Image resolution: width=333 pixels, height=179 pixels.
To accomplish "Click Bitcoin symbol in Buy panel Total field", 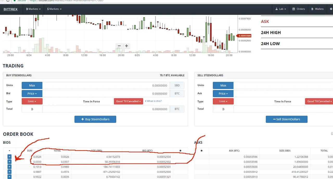I will coord(32,109).
